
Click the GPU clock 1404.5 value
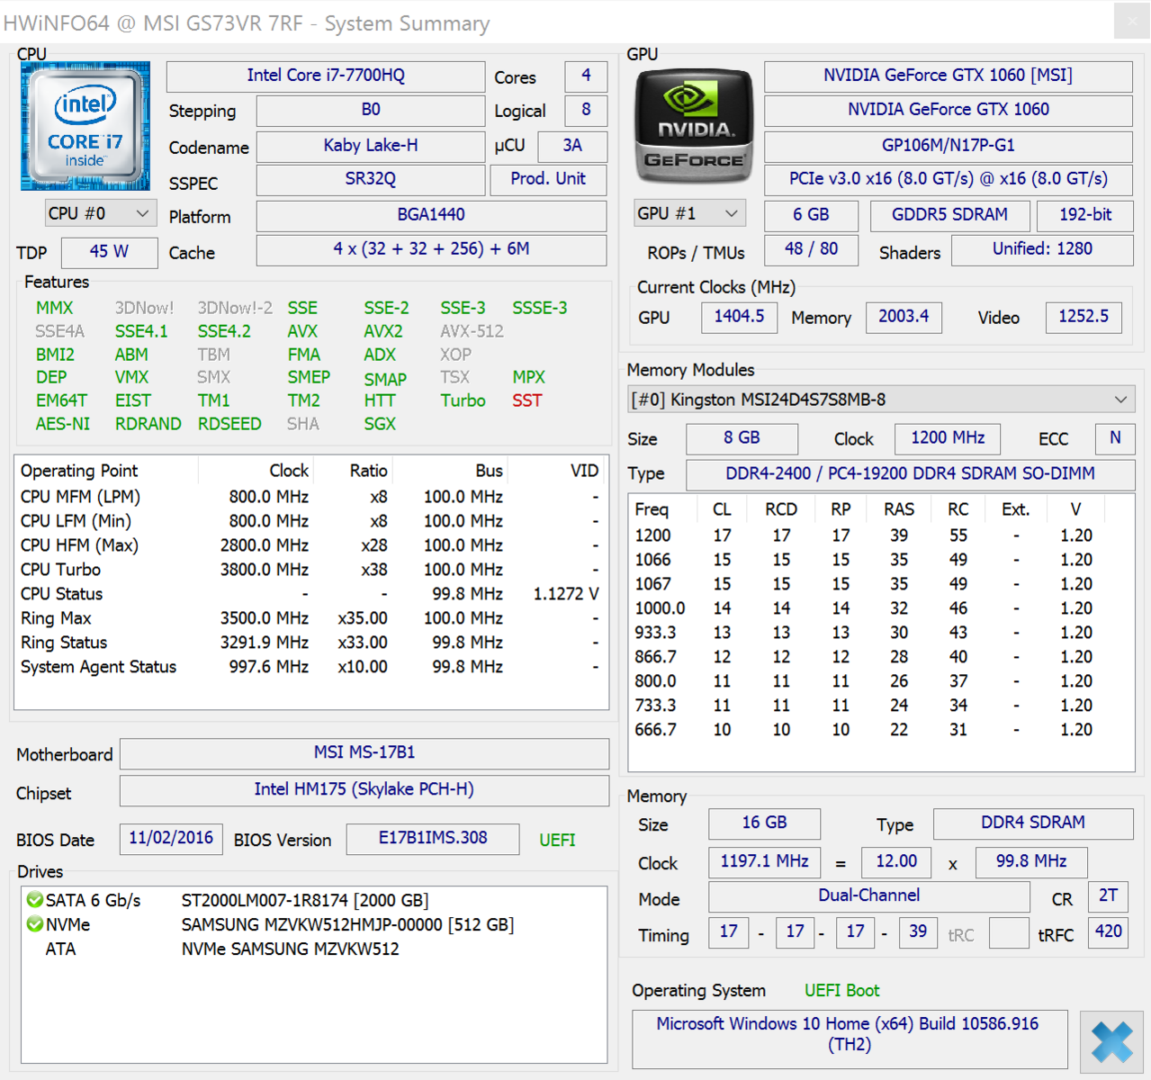[x=740, y=317]
